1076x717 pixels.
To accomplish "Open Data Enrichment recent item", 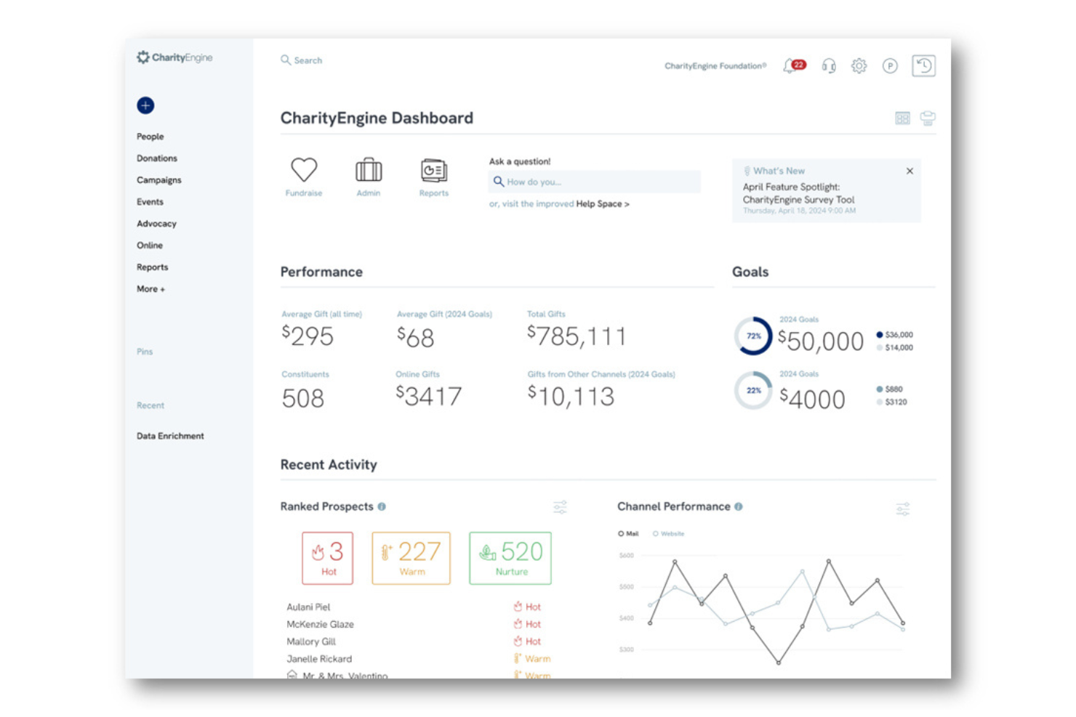I will (x=170, y=436).
